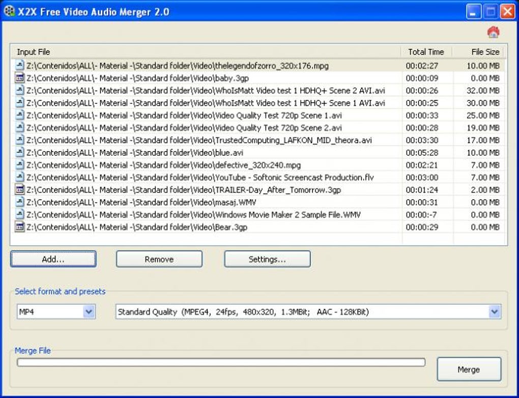Viewport: 519px width, 398px height.
Task: Click icon beside Bear.3gp
Action: tap(20, 227)
